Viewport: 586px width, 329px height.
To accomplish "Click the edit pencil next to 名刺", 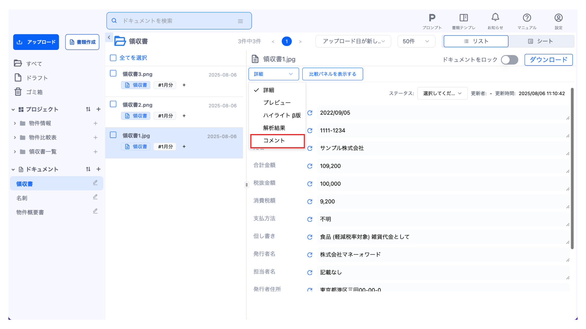I will [x=95, y=197].
